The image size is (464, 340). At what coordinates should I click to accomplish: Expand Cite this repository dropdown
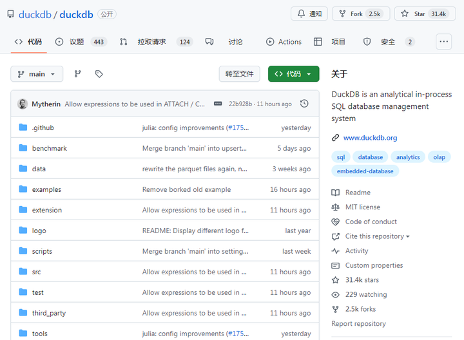tap(377, 236)
